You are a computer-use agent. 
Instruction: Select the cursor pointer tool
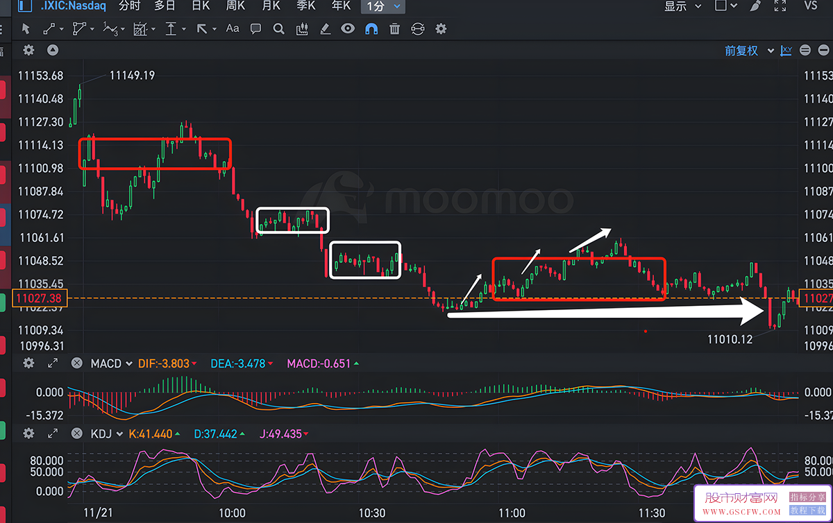tap(26, 29)
